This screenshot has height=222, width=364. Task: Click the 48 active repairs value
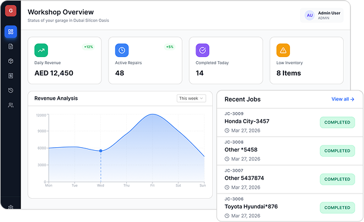(120, 73)
